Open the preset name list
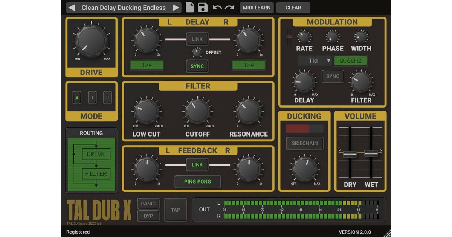The width and height of the screenshot is (452, 237). [124, 8]
